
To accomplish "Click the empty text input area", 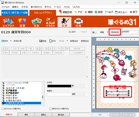I will 44,67.
